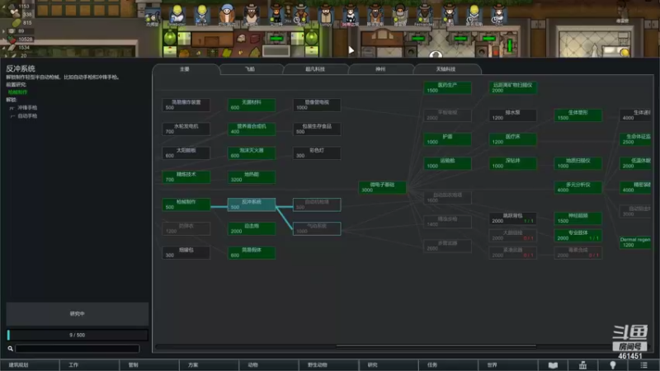Open the factions building icon in bottom bar

[x=582, y=365]
